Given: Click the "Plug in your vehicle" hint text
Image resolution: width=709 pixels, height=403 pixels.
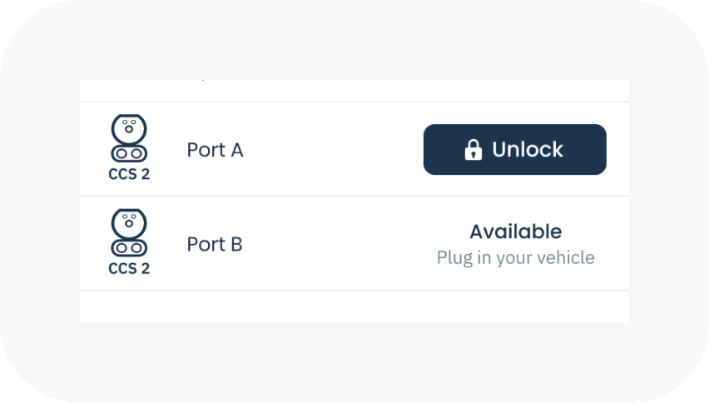Looking at the screenshot, I should (515, 257).
